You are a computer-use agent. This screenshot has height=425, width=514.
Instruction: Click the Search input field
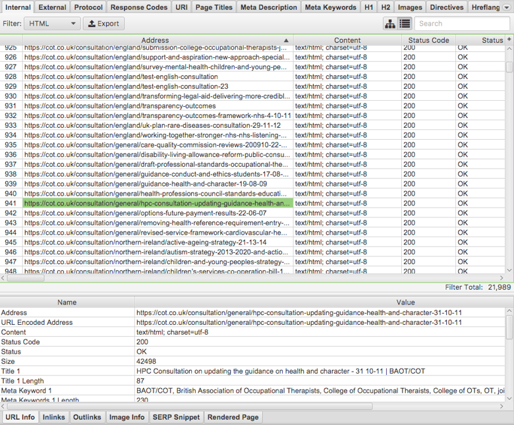click(x=462, y=24)
